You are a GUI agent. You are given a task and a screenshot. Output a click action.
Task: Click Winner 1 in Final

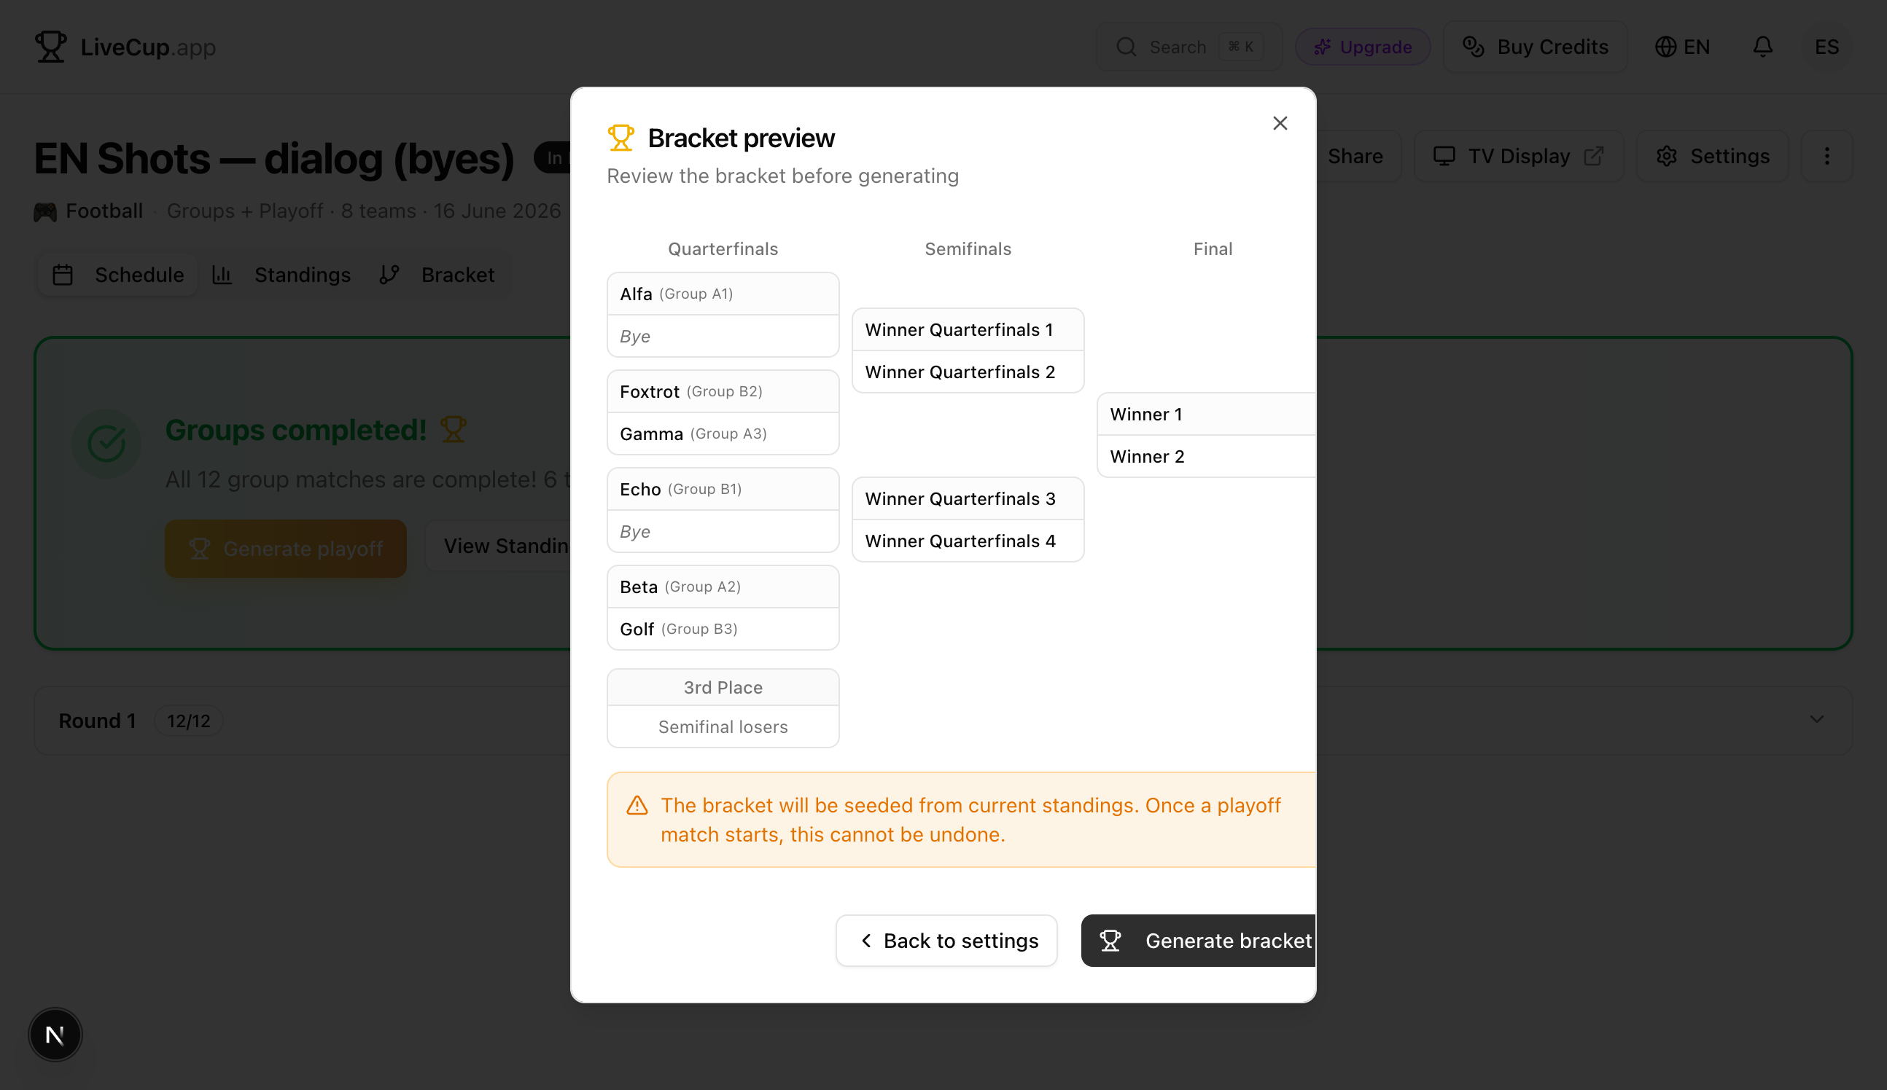coord(1206,415)
